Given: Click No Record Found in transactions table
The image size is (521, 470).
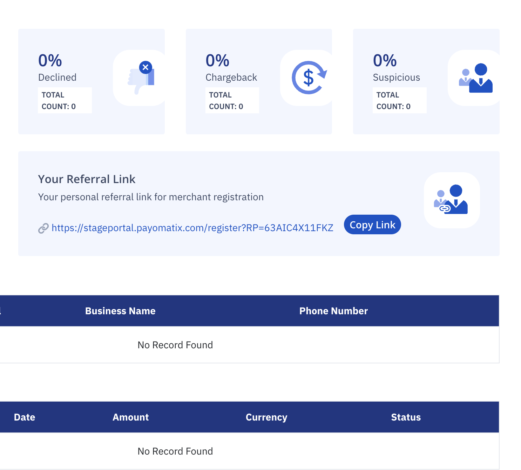Looking at the screenshot, I should tap(175, 451).
